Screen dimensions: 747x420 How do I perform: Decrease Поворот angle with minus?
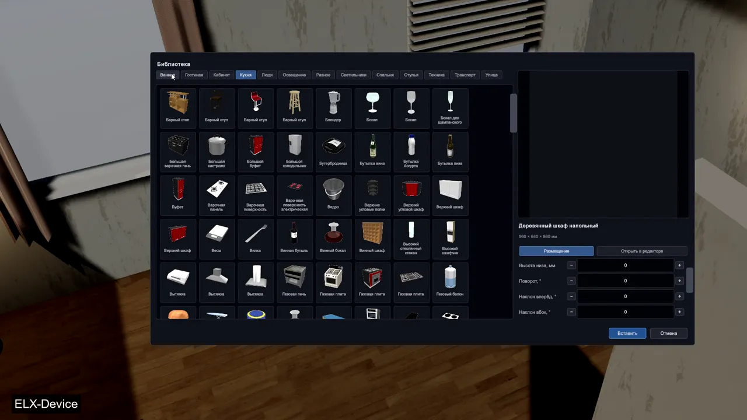[571, 281]
